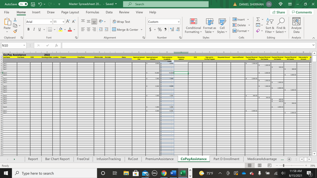Increase font size with large A

click(68, 21)
